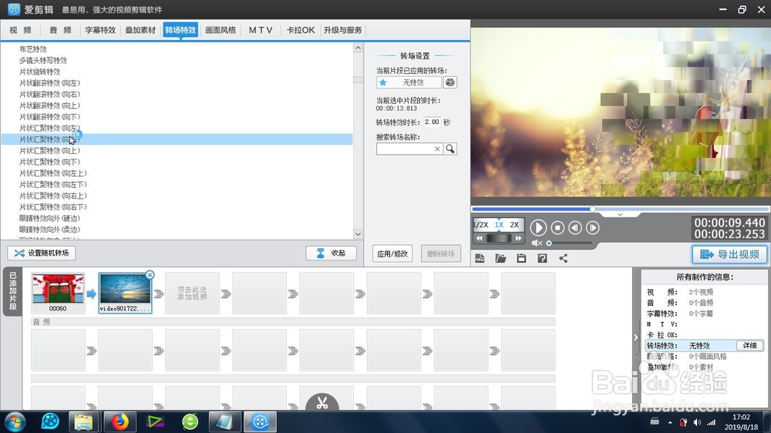Select 多镜头特写特效 in the list

(43, 60)
